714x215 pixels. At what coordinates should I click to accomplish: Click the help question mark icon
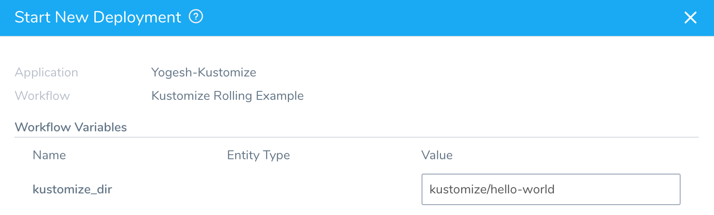coord(196,17)
